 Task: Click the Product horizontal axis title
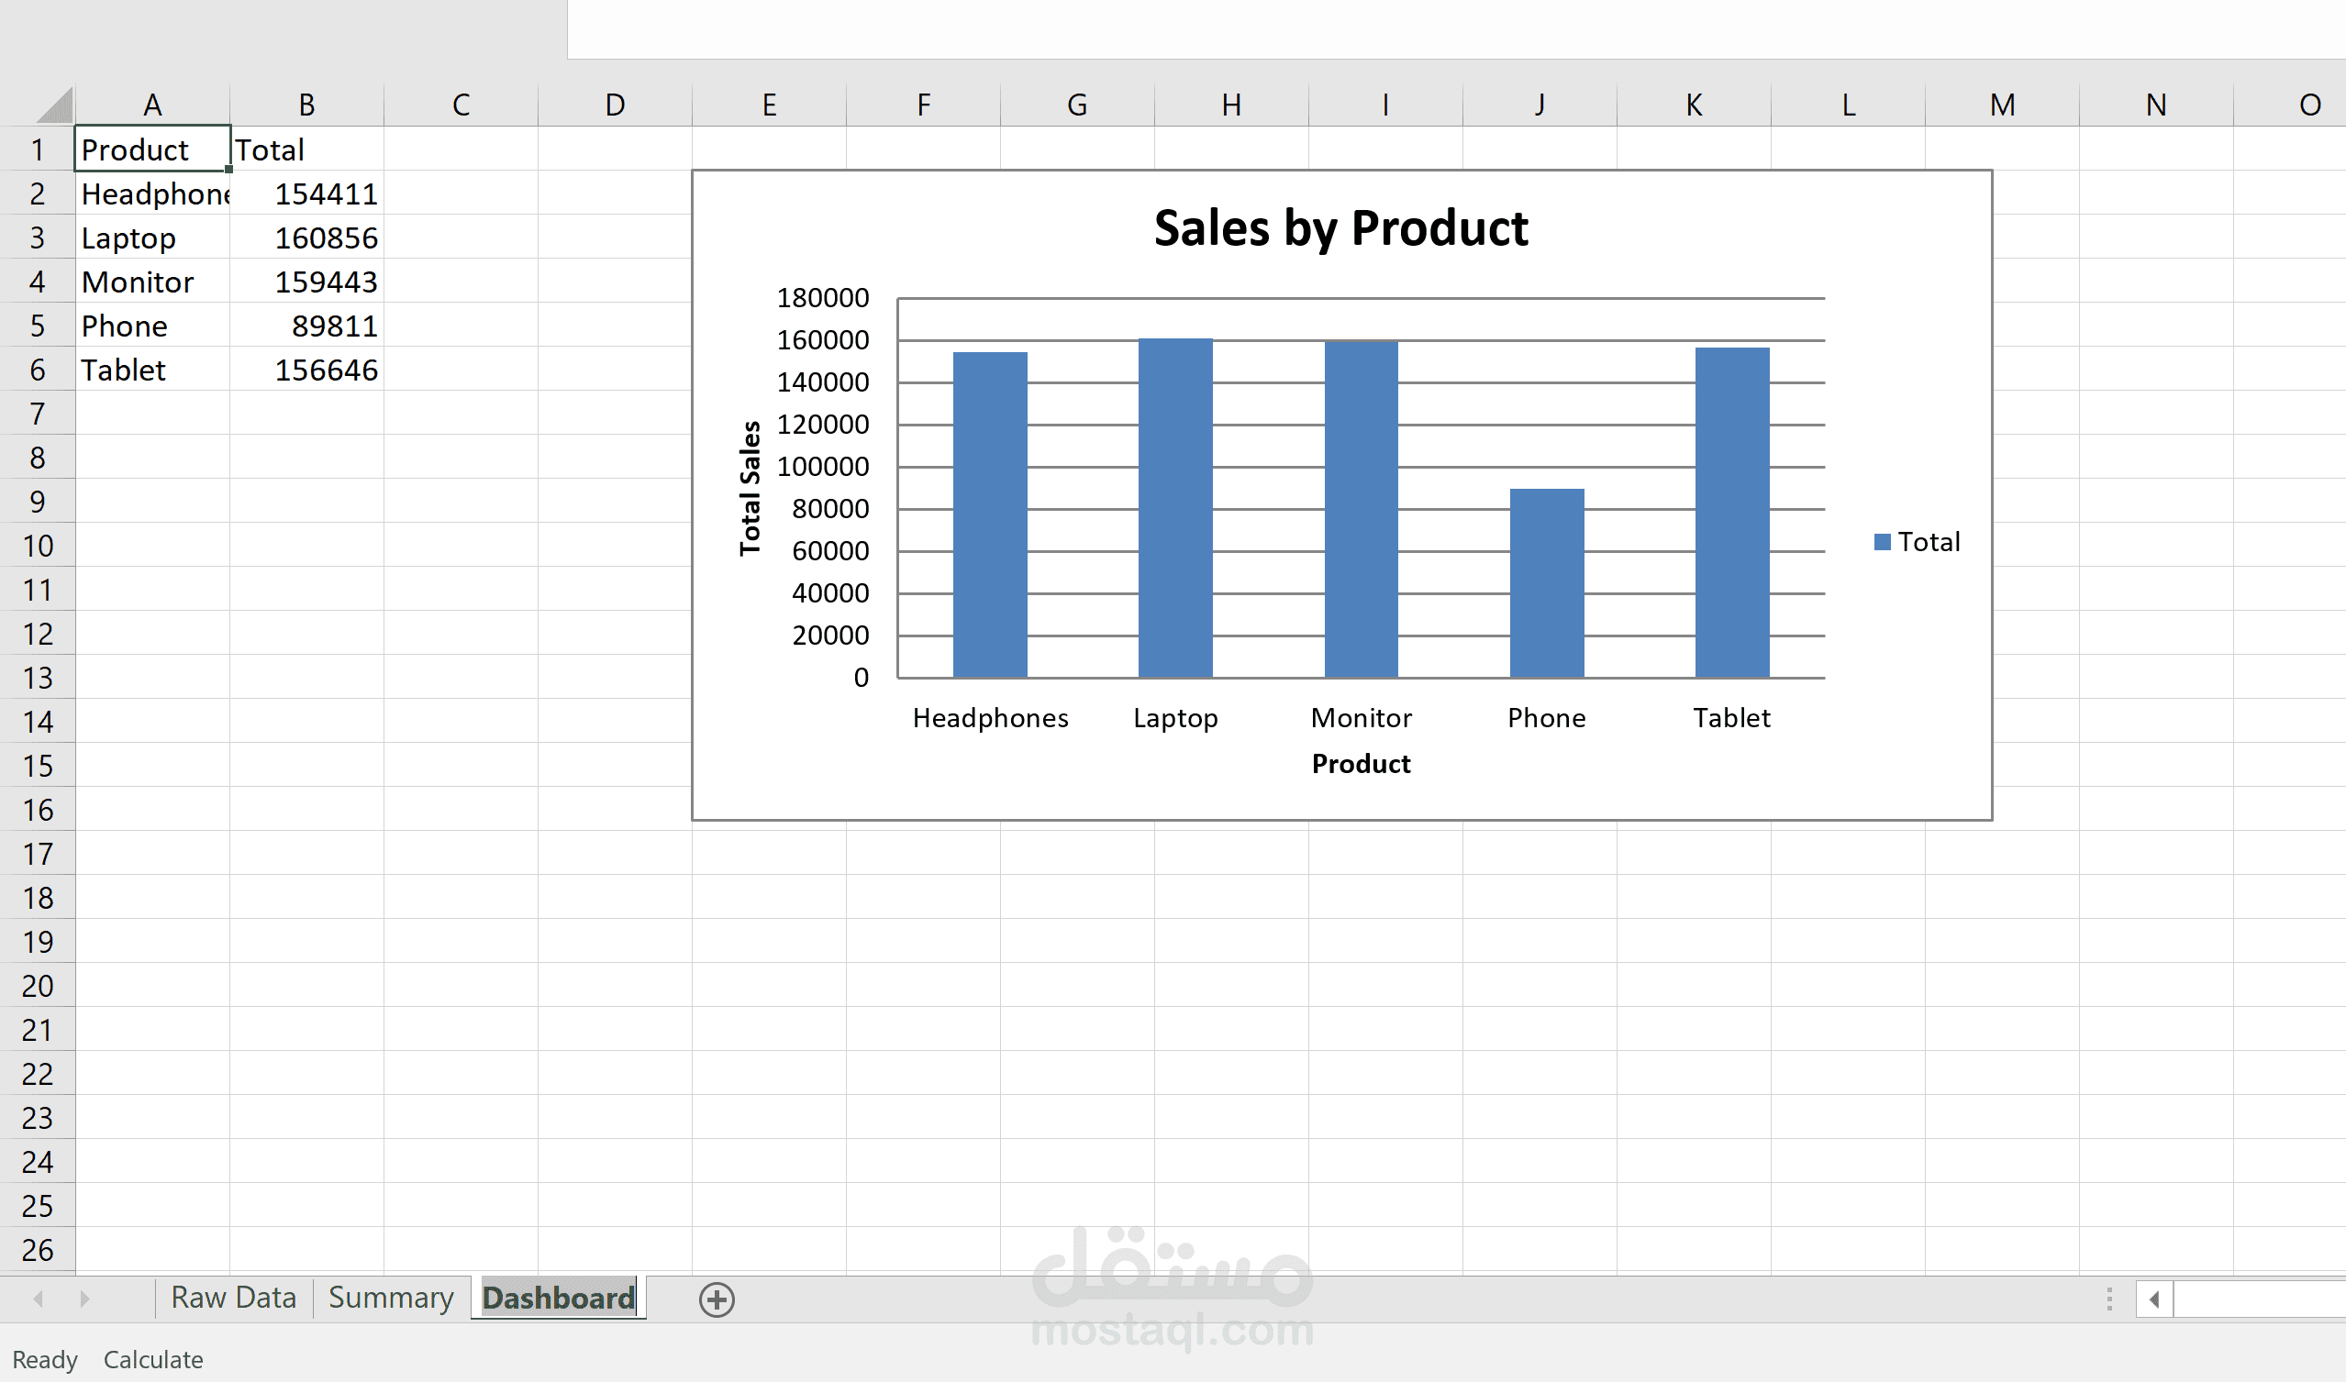1361,764
